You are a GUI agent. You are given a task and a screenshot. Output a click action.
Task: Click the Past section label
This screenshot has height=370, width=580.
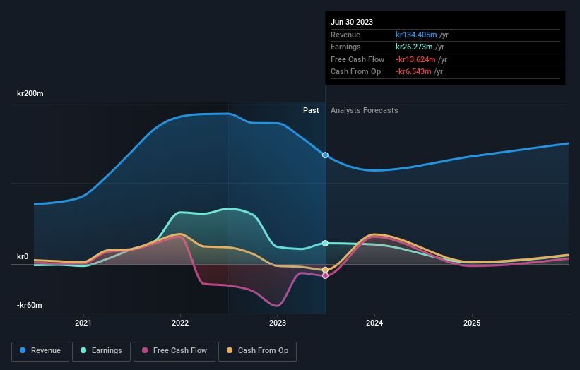311,111
